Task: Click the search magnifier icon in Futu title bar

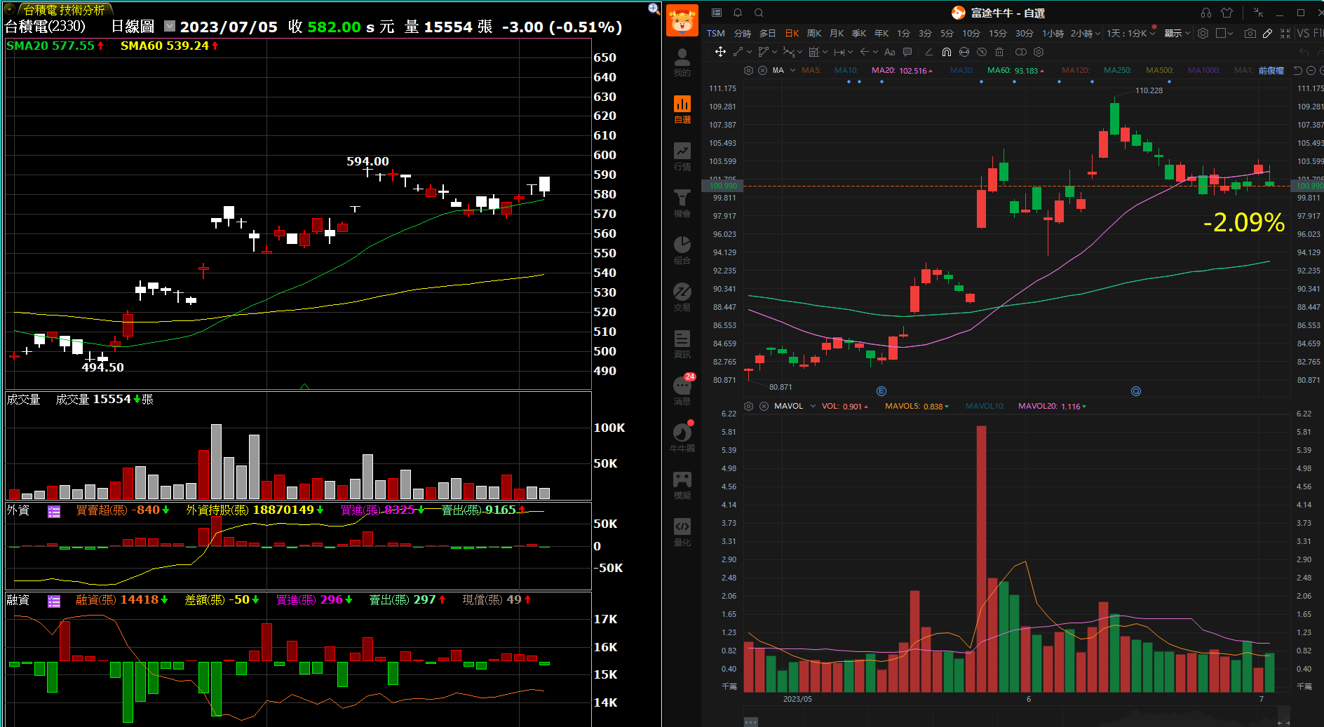Action: [x=759, y=13]
